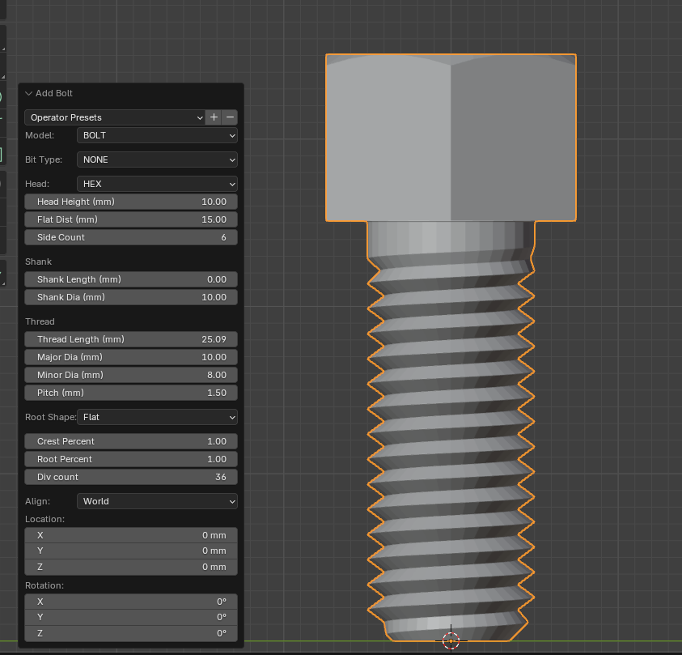The image size is (682, 655).
Task: Click the Side Count field
Action: (131, 237)
